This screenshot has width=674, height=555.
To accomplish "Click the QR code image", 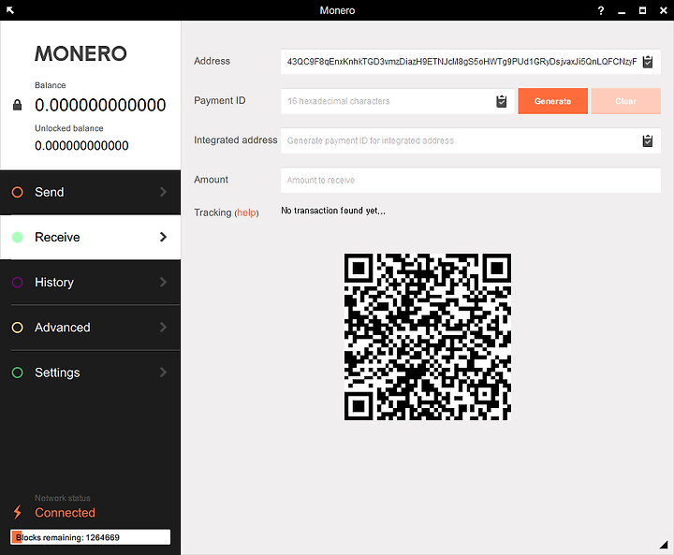I will point(428,337).
